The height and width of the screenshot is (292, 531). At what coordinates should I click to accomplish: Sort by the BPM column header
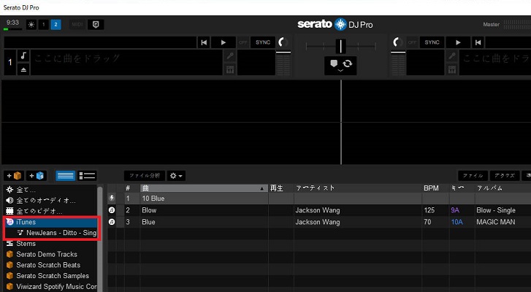[435, 188]
